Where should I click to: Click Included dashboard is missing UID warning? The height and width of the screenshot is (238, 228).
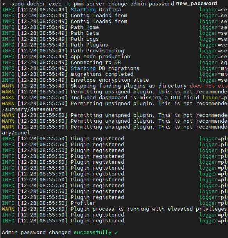(x=135, y=98)
